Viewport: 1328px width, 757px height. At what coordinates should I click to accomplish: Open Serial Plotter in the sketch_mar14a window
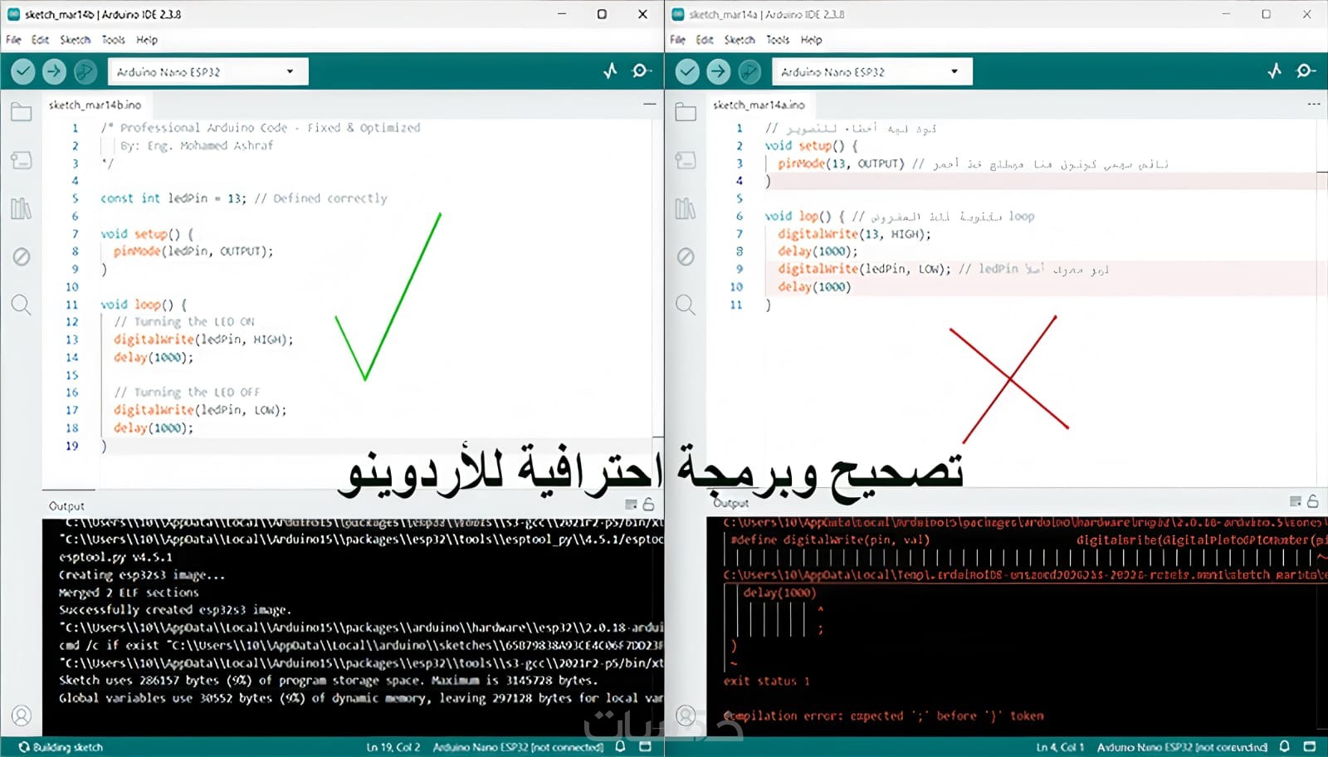coord(1275,71)
